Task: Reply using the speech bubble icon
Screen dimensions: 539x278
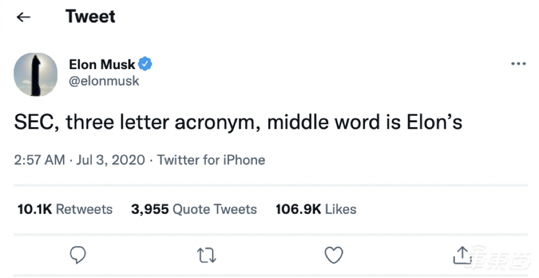Action: tap(77, 255)
